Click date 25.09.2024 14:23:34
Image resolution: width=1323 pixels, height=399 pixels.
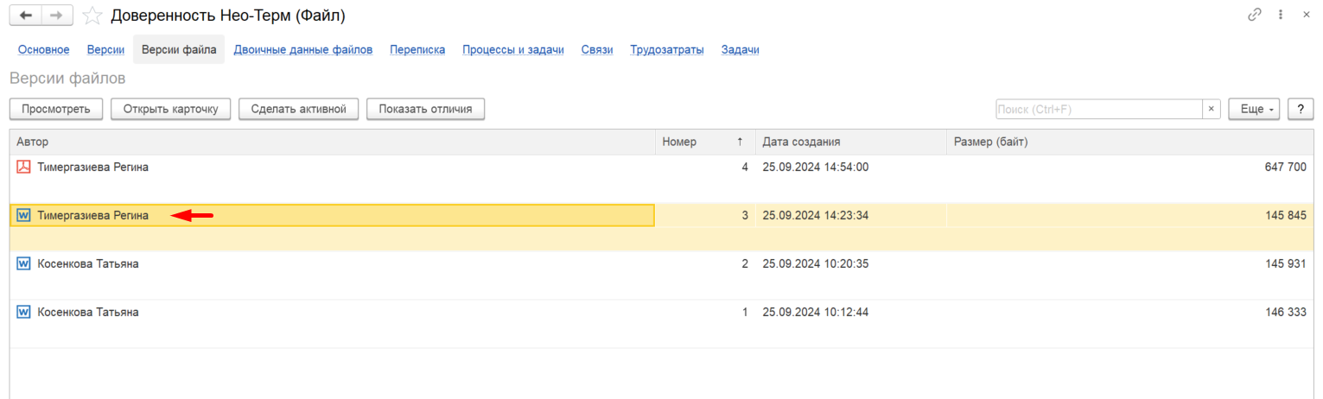coord(815,216)
